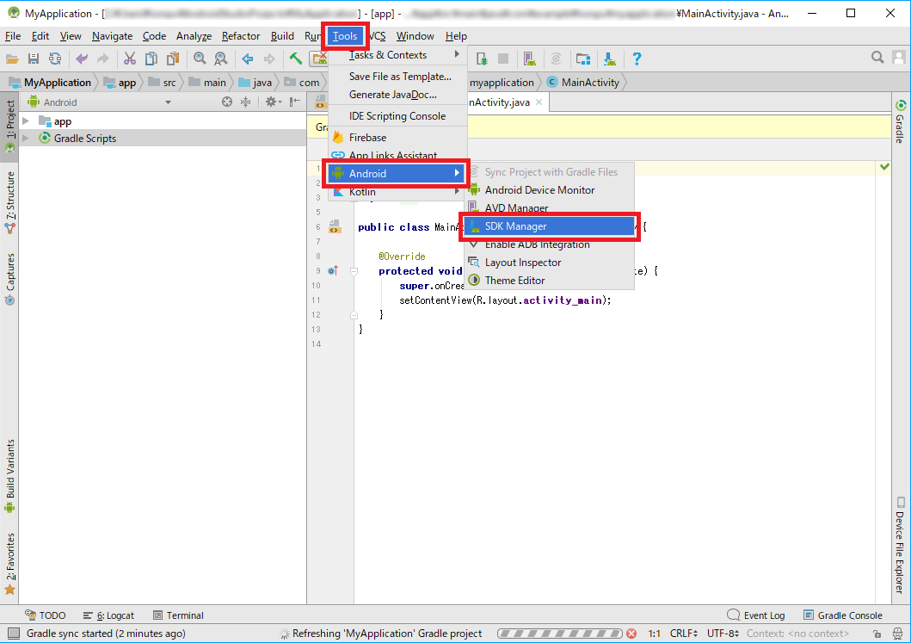Change the CRLF line separator setting
The width and height of the screenshot is (911, 643).
(x=683, y=634)
